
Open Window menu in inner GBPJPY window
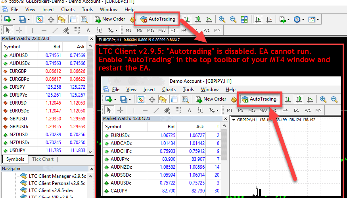pos(209,89)
